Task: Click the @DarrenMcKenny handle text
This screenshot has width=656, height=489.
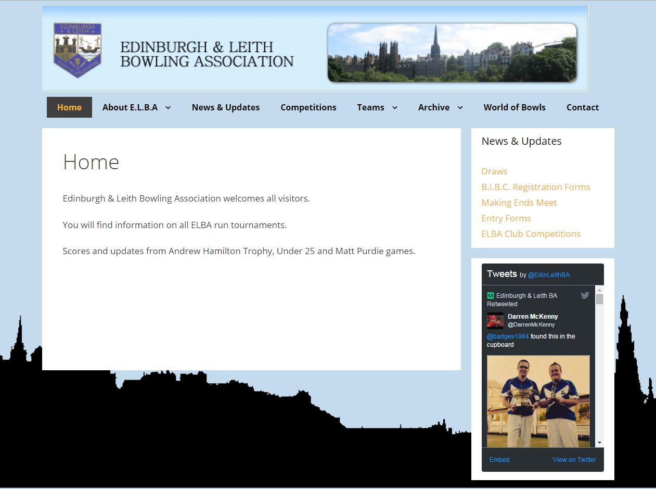Action: click(x=531, y=324)
